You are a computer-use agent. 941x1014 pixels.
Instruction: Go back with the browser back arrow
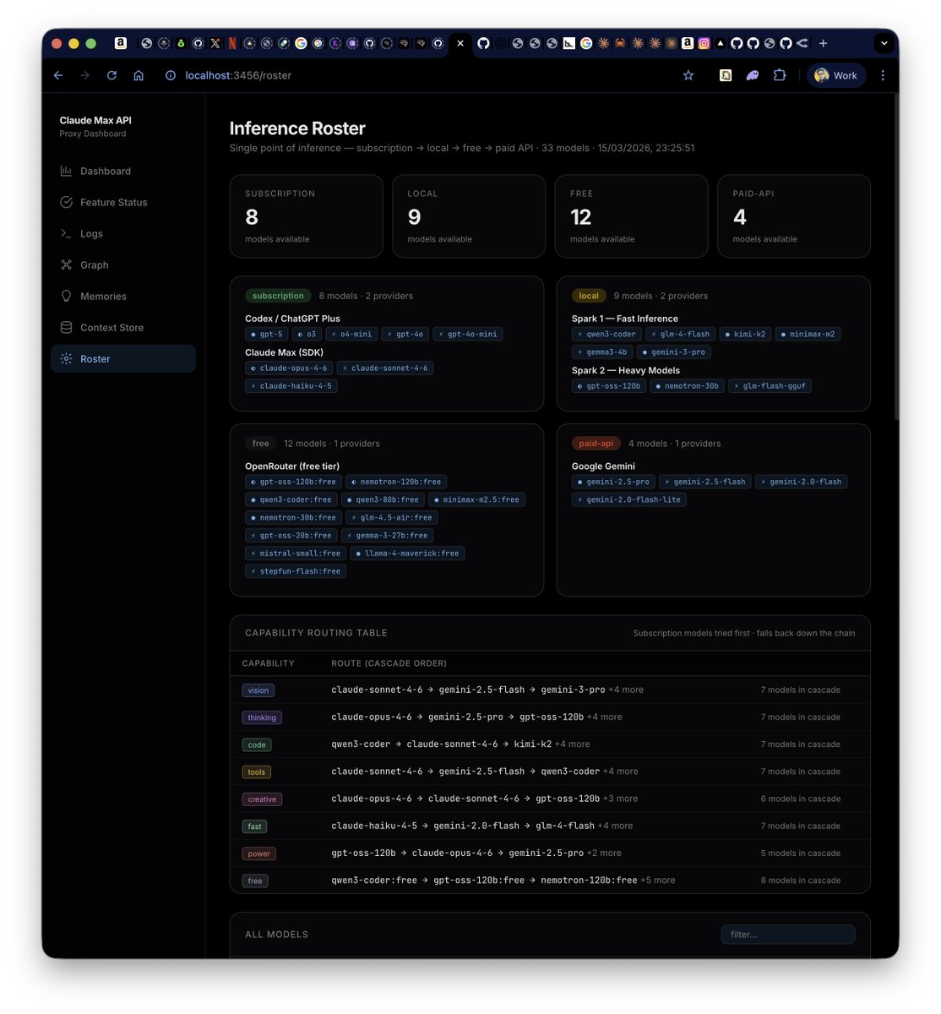(x=58, y=75)
